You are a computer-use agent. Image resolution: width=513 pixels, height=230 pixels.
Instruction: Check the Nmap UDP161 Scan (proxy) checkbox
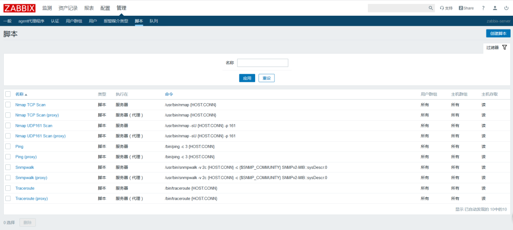(x=8, y=136)
